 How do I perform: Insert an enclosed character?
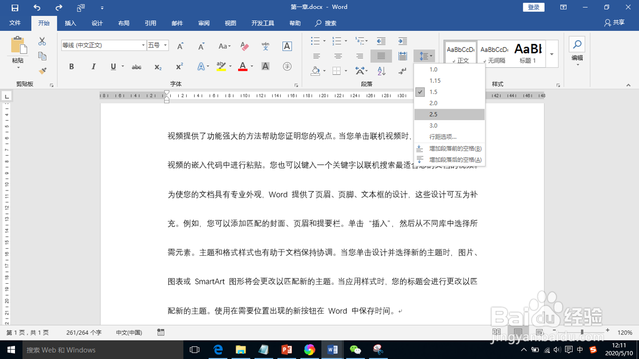287,67
